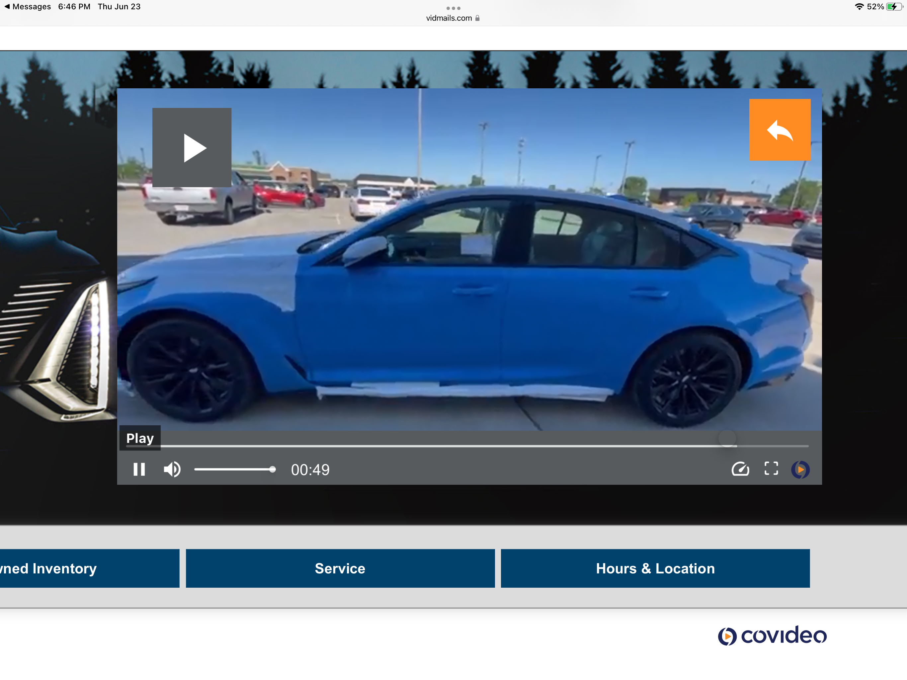The height and width of the screenshot is (680, 907).
Task: Open the Service tab
Action: coord(340,568)
